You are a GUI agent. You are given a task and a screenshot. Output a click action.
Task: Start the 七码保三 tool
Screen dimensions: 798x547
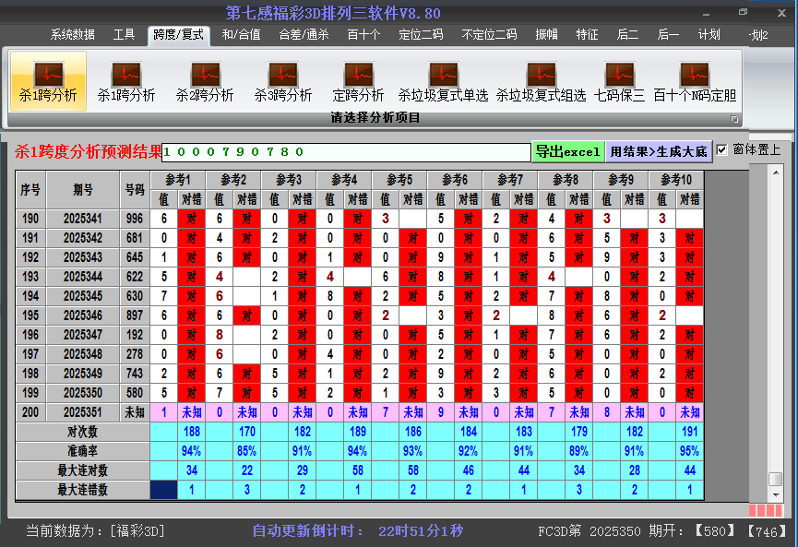[x=619, y=81]
